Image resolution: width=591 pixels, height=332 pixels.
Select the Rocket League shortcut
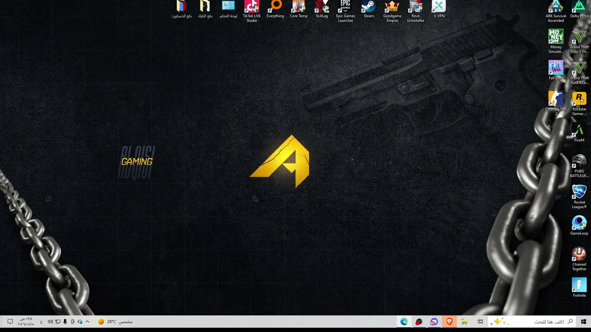[x=579, y=197]
